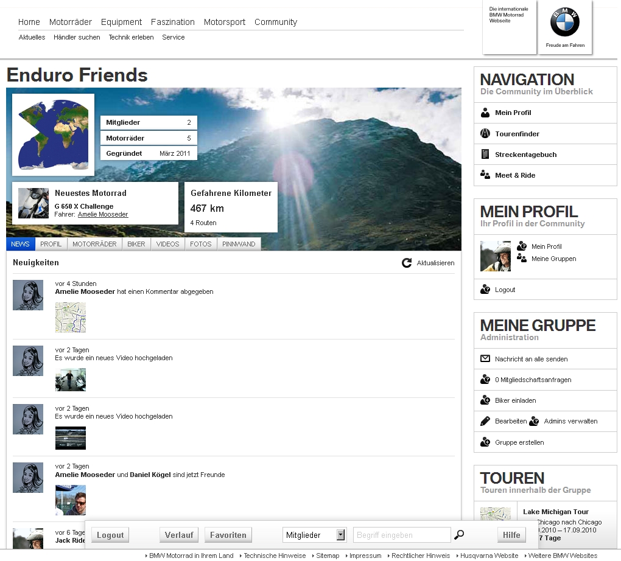Screen dimensions: 621x561
Task: Click the Gruppe erstellen icon
Action: pyautogui.click(x=485, y=442)
